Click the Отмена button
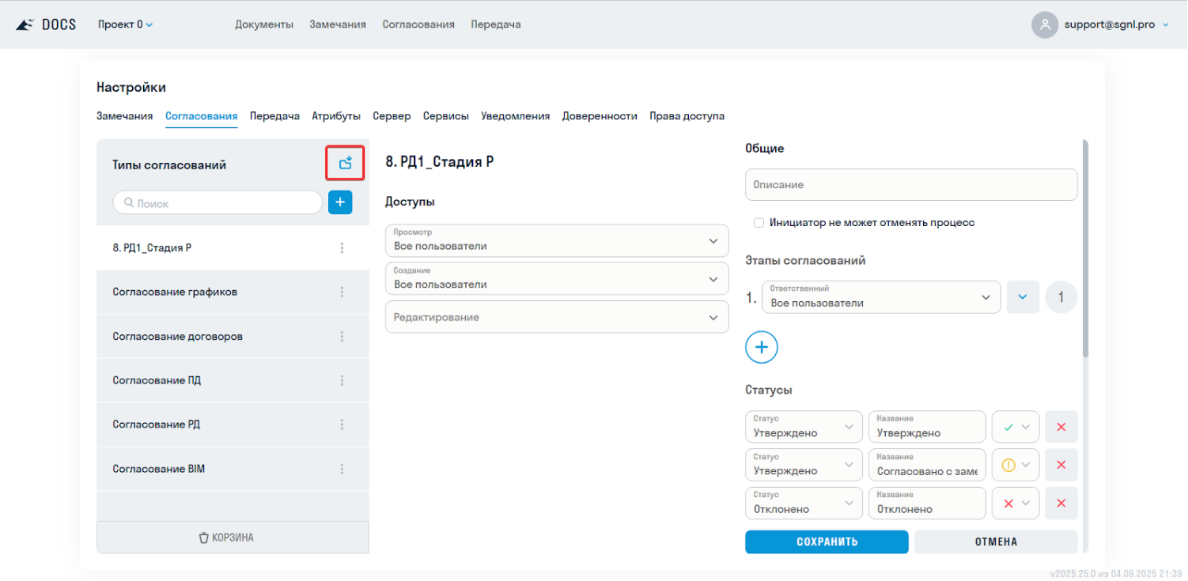This screenshot has width=1188, height=581. click(x=995, y=541)
